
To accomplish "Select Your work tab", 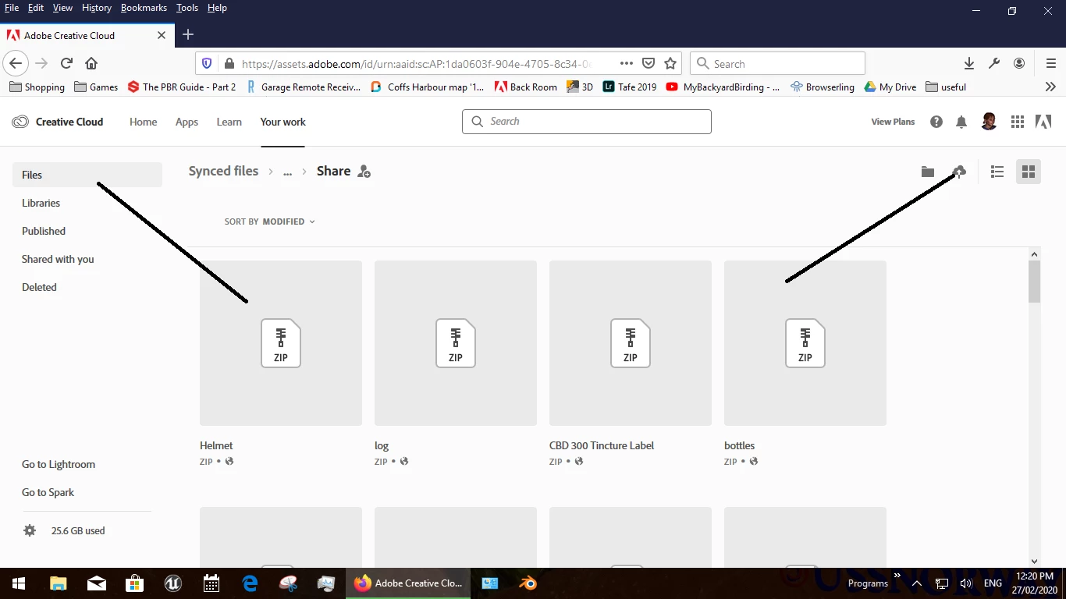I will click(x=283, y=122).
